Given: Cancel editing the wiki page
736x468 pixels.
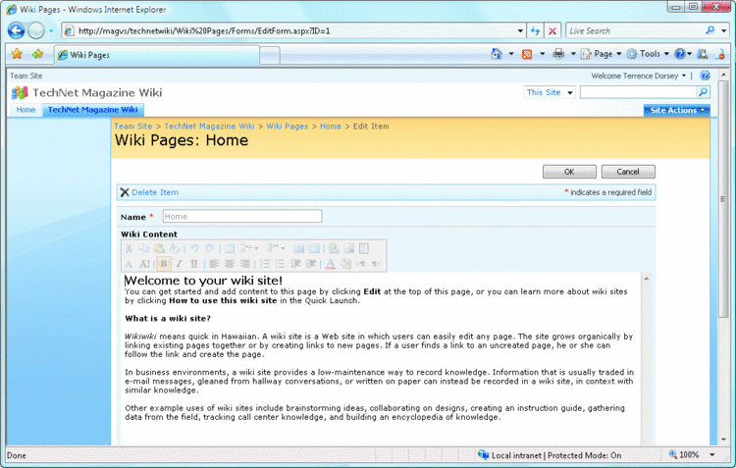Looking at the screenshot, I should coord(628,172).
